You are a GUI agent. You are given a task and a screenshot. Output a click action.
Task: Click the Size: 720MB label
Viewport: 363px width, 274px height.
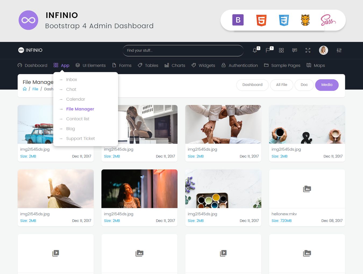click(282, 221)
